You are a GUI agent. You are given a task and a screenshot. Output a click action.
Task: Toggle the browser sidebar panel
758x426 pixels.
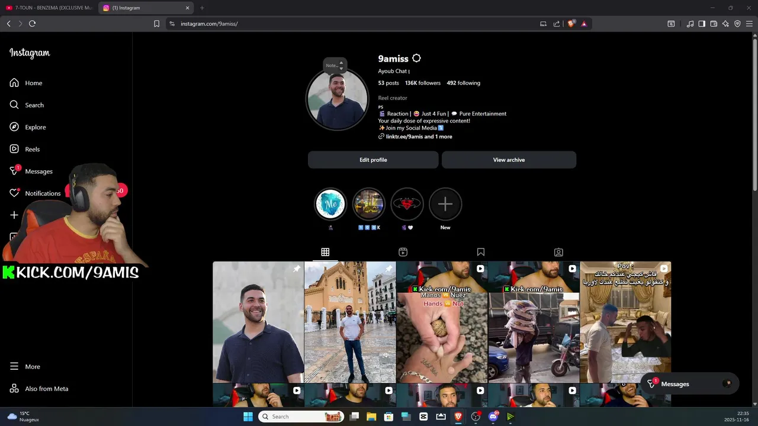click(x=702, y=24)
